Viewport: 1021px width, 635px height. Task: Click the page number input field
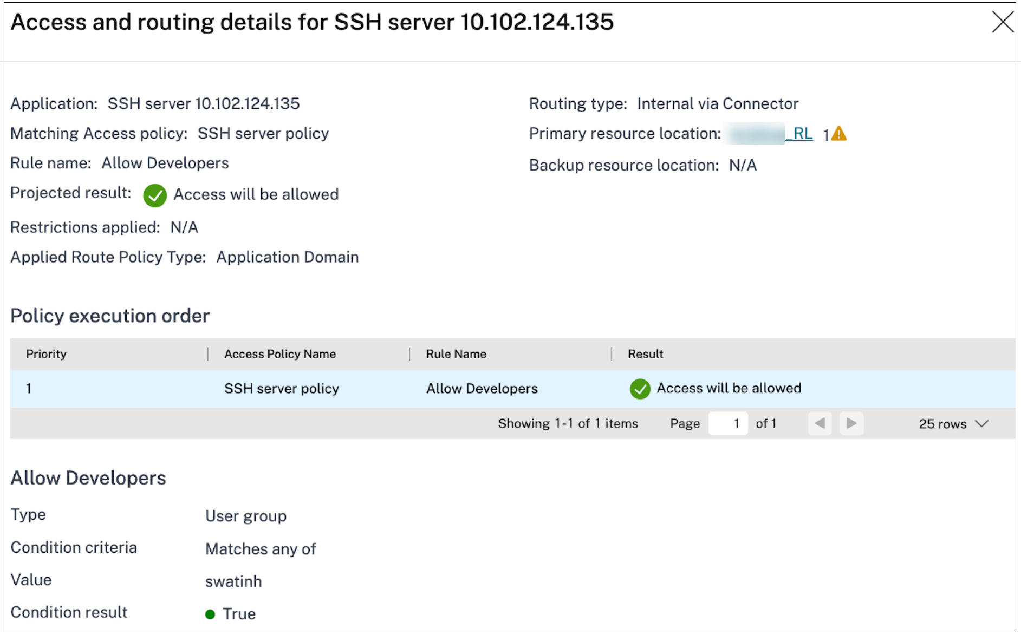point(728,423)
